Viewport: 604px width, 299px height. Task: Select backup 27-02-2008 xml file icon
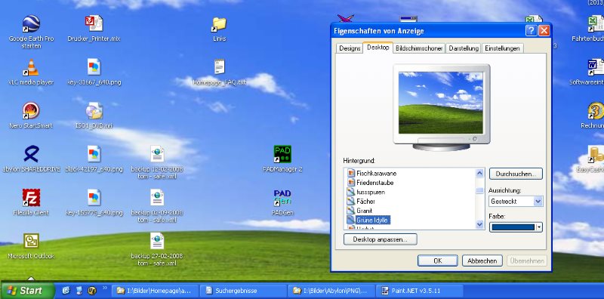click(157, 241)
